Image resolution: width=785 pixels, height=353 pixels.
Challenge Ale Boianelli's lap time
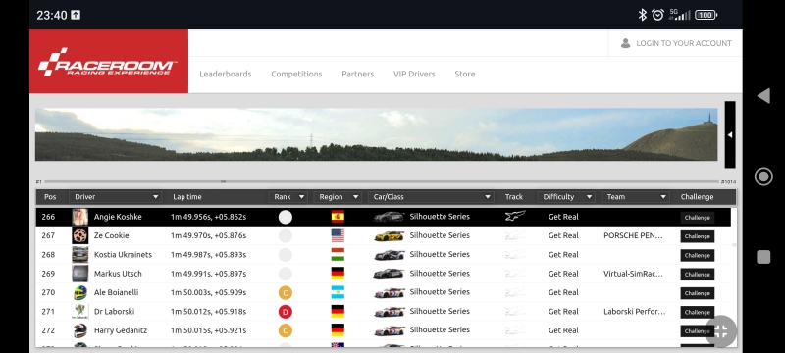pyautogui.click(x=697, y=293)
